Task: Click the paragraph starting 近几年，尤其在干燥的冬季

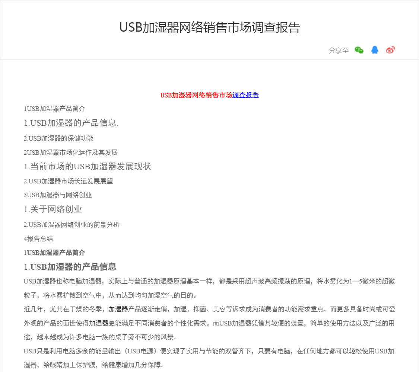Action: pyautogui.click(x=209, y=323)
